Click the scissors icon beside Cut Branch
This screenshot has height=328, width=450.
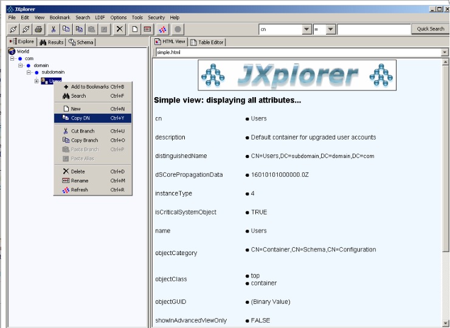(x=66, y=131)
